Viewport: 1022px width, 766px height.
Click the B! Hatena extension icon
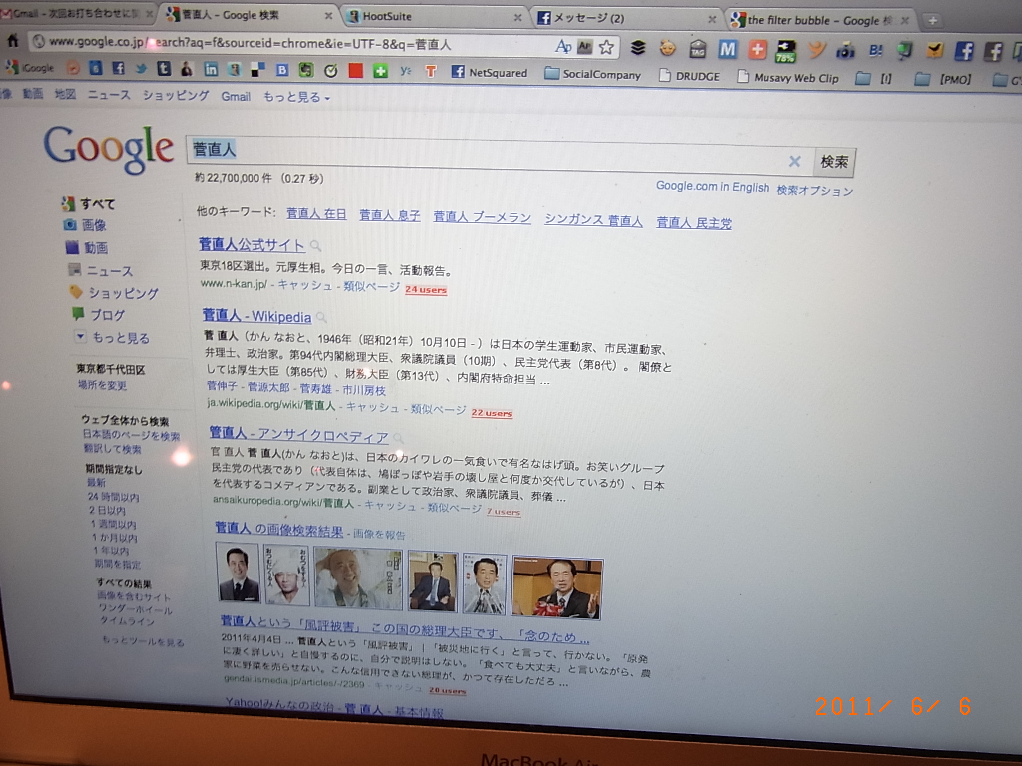click(x=875, y=51)
